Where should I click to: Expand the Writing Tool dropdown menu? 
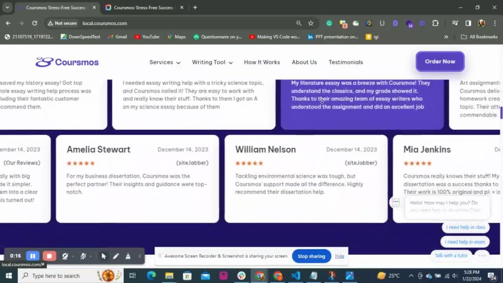tap(212, 62)
